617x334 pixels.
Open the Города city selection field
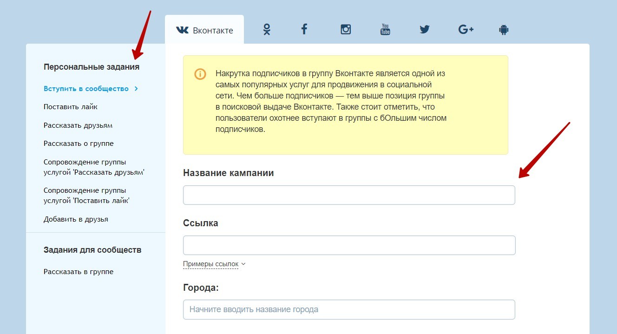pos(349,309)
